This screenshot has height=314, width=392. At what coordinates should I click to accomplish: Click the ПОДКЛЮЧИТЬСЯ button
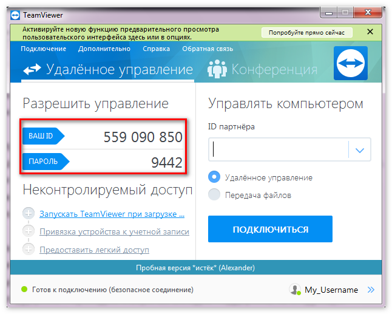(270, 229)
